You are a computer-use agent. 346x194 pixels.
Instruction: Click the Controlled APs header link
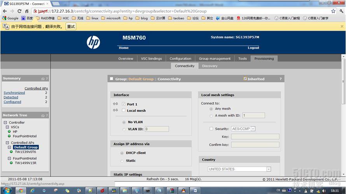tap(36, 88)
